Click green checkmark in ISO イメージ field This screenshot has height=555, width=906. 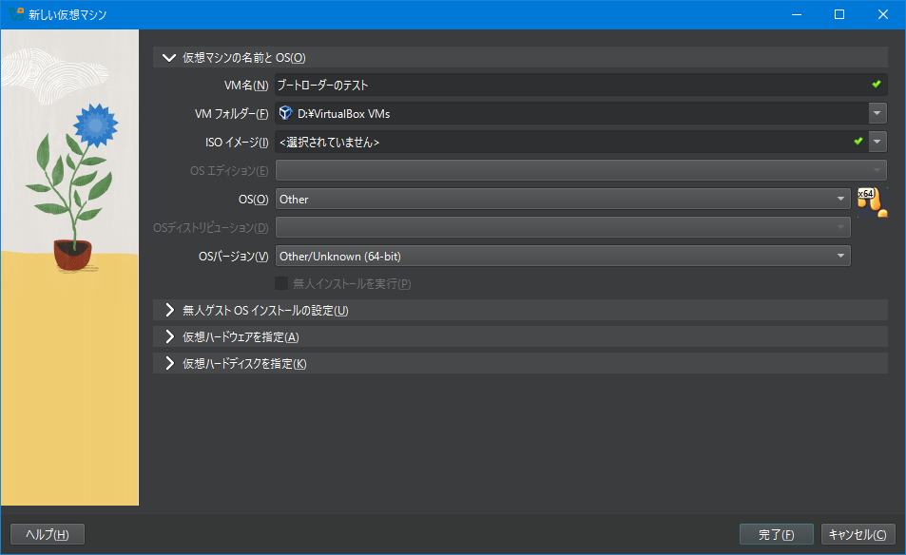[858, 141]
